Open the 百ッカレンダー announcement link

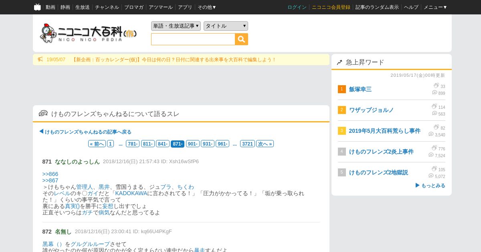point(174,60)
